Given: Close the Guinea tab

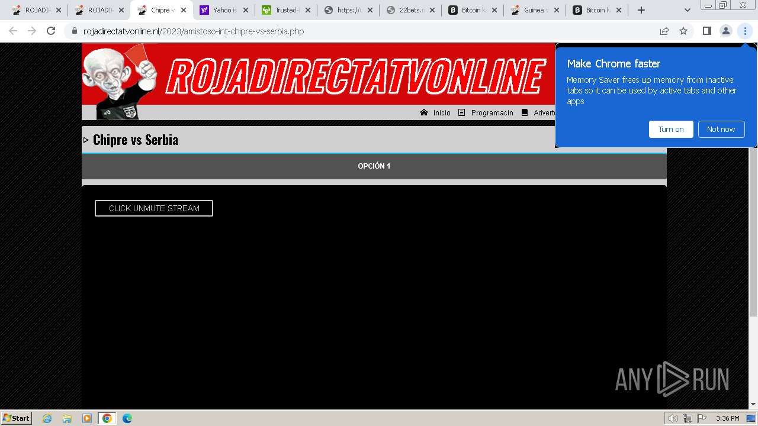Looking at the screenshot, I should [557, 10].
